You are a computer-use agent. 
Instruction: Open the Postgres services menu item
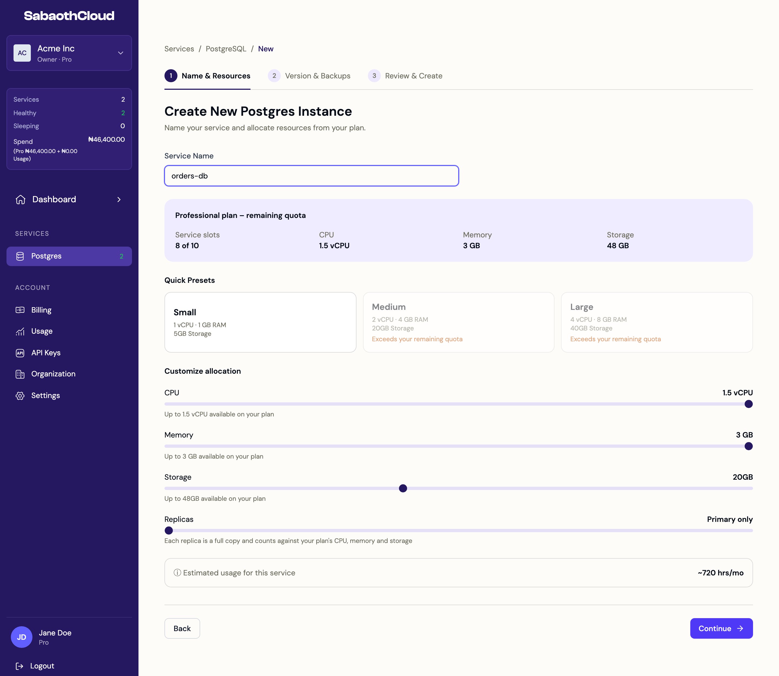pos(69,256)
